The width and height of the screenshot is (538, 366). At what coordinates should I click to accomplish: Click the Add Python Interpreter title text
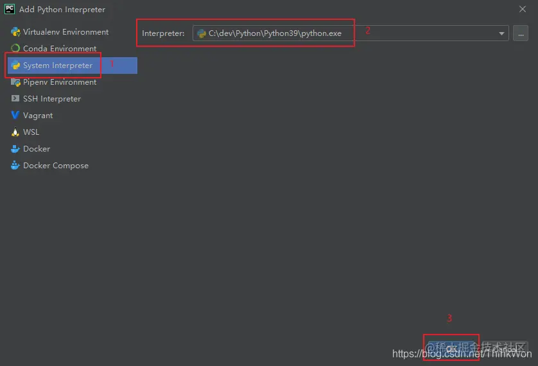tap(62, 10)
